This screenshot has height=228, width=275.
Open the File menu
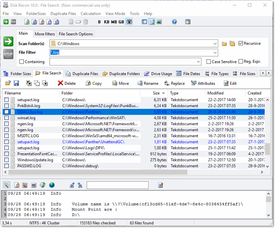pyautogui.click(x=6, y=14)
